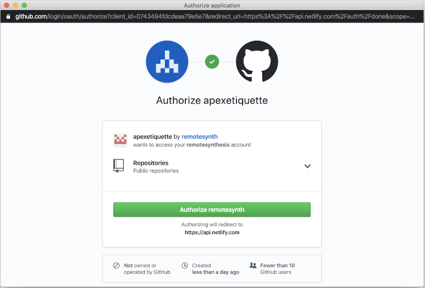Click the 'Authorize apexetiquette' heading

coord(212,100)
